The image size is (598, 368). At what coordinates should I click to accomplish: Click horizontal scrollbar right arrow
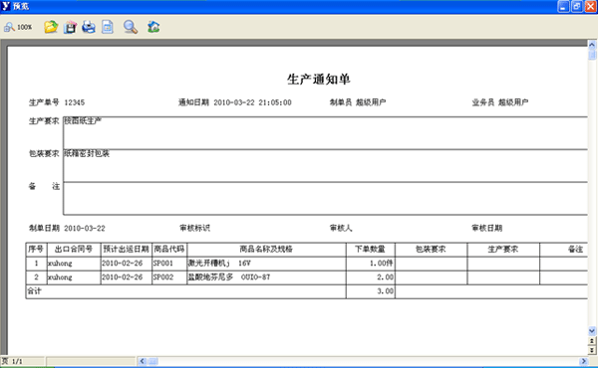pyautogui.click(x=583, y=361)
